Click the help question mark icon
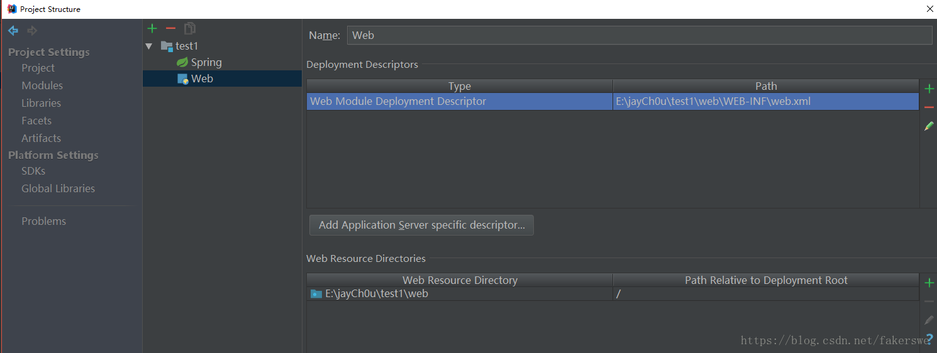Screen dimensions: 937x353 tap(929, 339)
